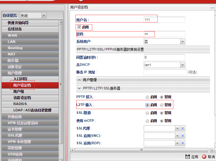Select 启用 for 使用 mOTP
Screen dimensions: 216x161
point(147,121)
